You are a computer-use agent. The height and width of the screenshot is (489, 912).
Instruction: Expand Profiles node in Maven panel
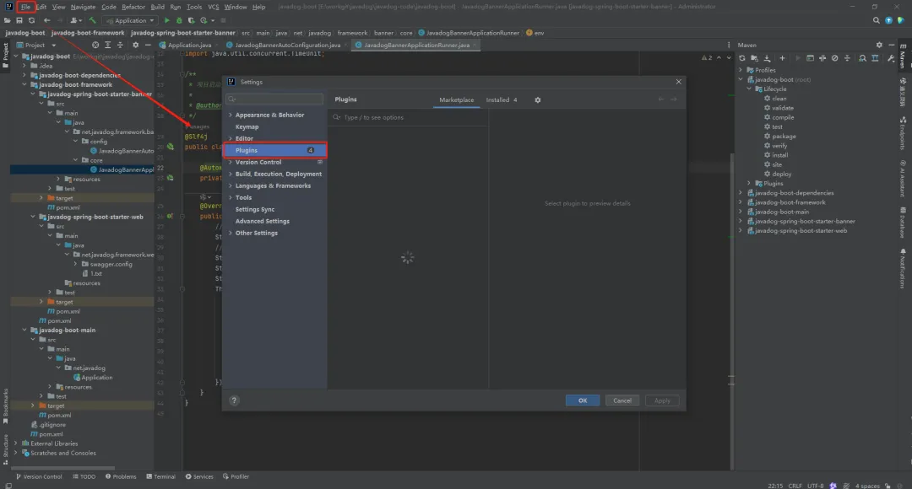coord(741,70)
